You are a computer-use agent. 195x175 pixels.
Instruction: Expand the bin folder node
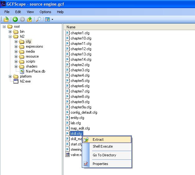click(10, 31)
